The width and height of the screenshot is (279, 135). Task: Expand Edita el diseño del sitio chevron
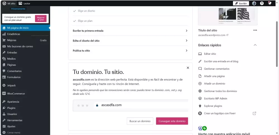[x=186, y=40]
